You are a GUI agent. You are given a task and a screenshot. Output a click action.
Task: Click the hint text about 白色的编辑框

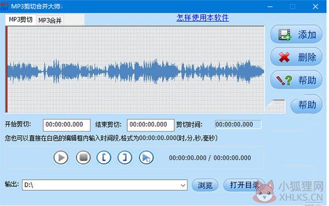coord(111,138)
